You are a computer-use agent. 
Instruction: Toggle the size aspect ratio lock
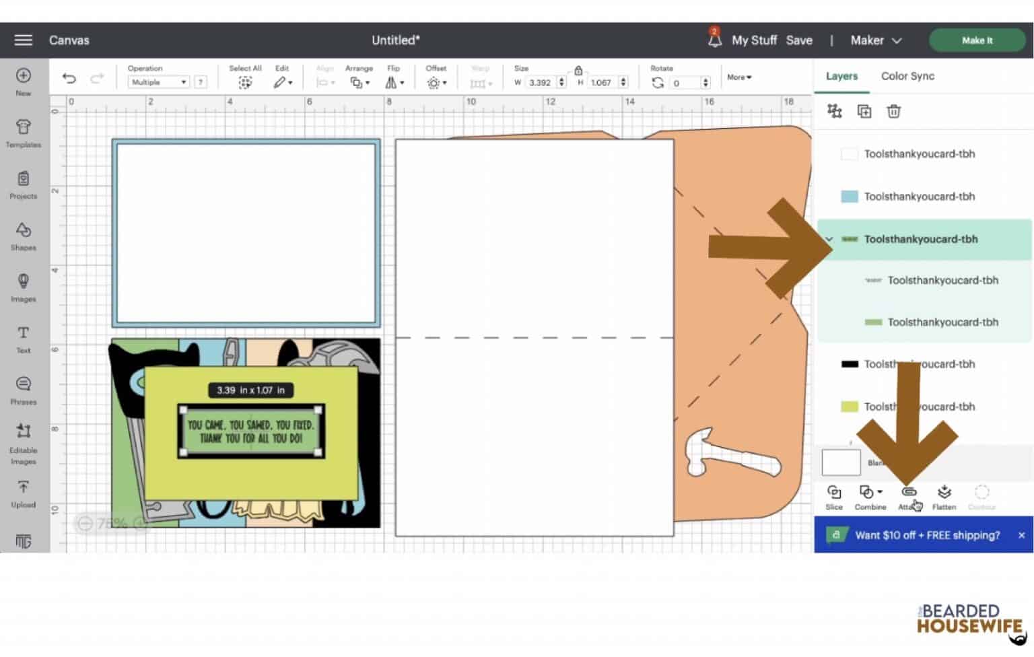[x=578, y=71]
